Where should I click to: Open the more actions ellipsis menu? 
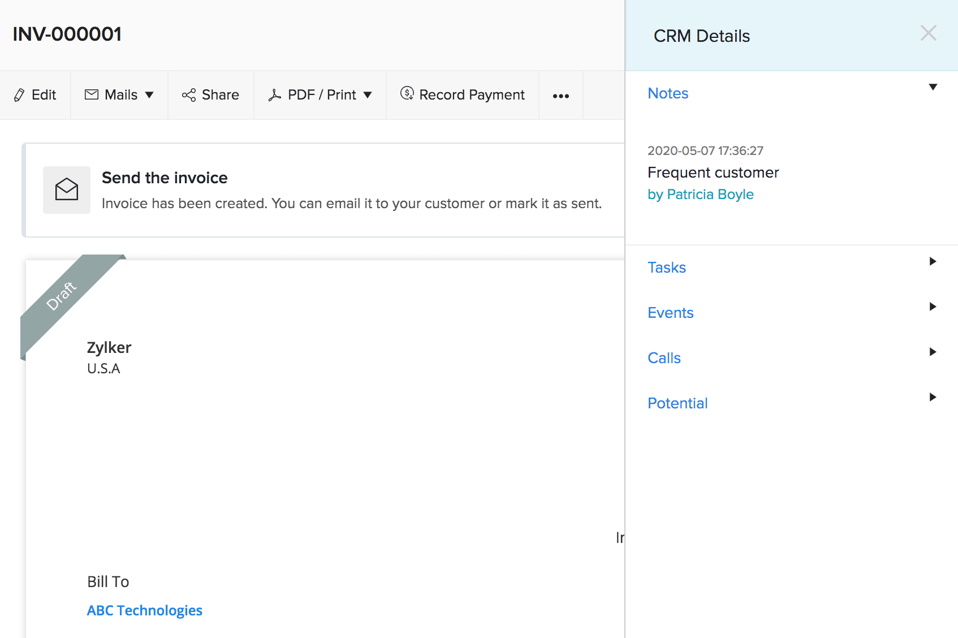(x=560, y=96)
